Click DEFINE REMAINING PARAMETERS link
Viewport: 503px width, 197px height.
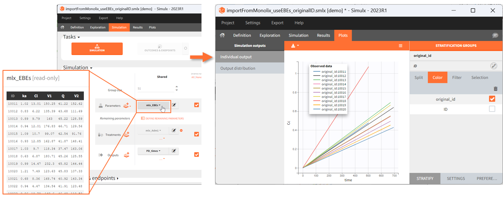coord(162,118)
